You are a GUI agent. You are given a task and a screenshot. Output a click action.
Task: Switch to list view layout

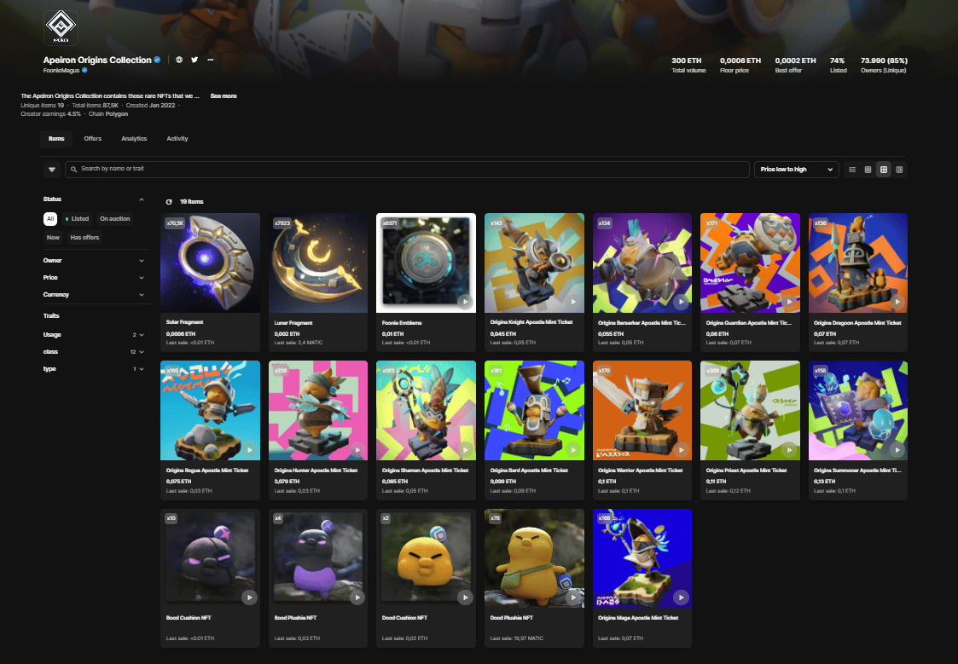pos(852,170)
